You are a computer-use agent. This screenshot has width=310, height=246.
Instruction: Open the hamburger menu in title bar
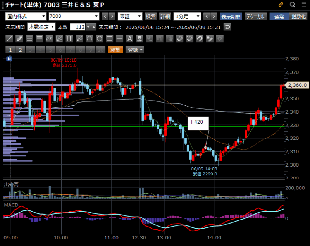point(304,5)
